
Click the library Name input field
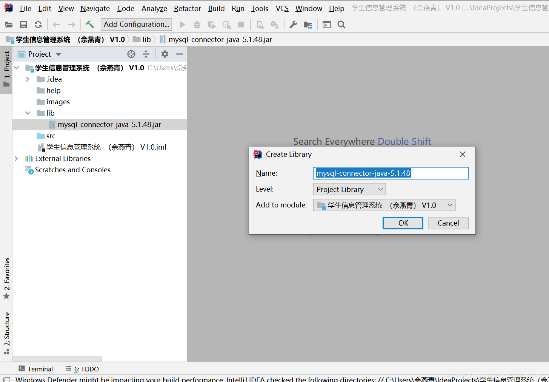coord(391,173)
